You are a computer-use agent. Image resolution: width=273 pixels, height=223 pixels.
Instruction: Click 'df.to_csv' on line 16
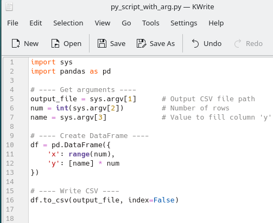coord(49,200)
